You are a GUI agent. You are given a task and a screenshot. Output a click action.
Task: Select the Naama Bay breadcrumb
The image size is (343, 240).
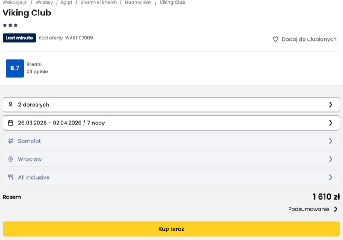(138, 3)
